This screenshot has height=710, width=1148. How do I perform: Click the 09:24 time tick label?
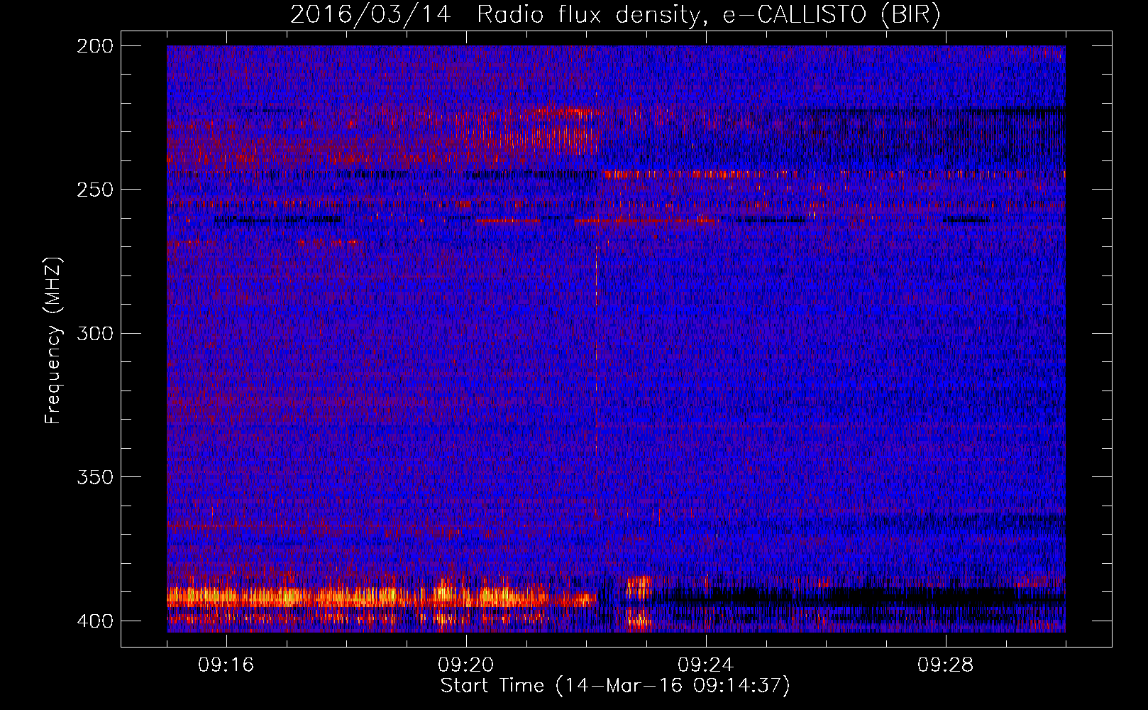706,665
